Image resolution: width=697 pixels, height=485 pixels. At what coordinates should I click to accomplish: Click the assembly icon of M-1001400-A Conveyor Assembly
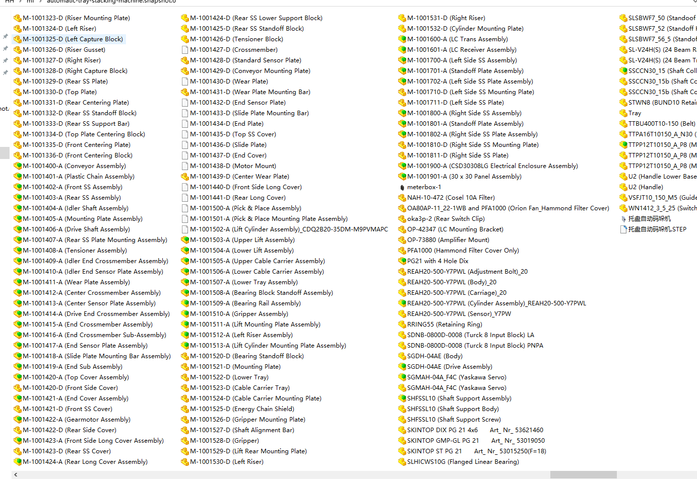tap(18, 166)
